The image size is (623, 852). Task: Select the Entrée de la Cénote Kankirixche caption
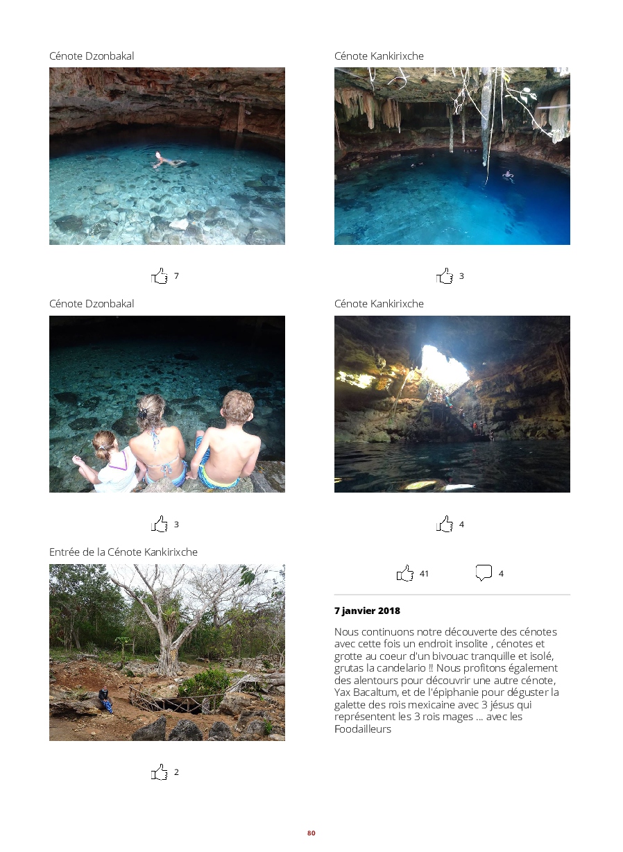point(123,552)
